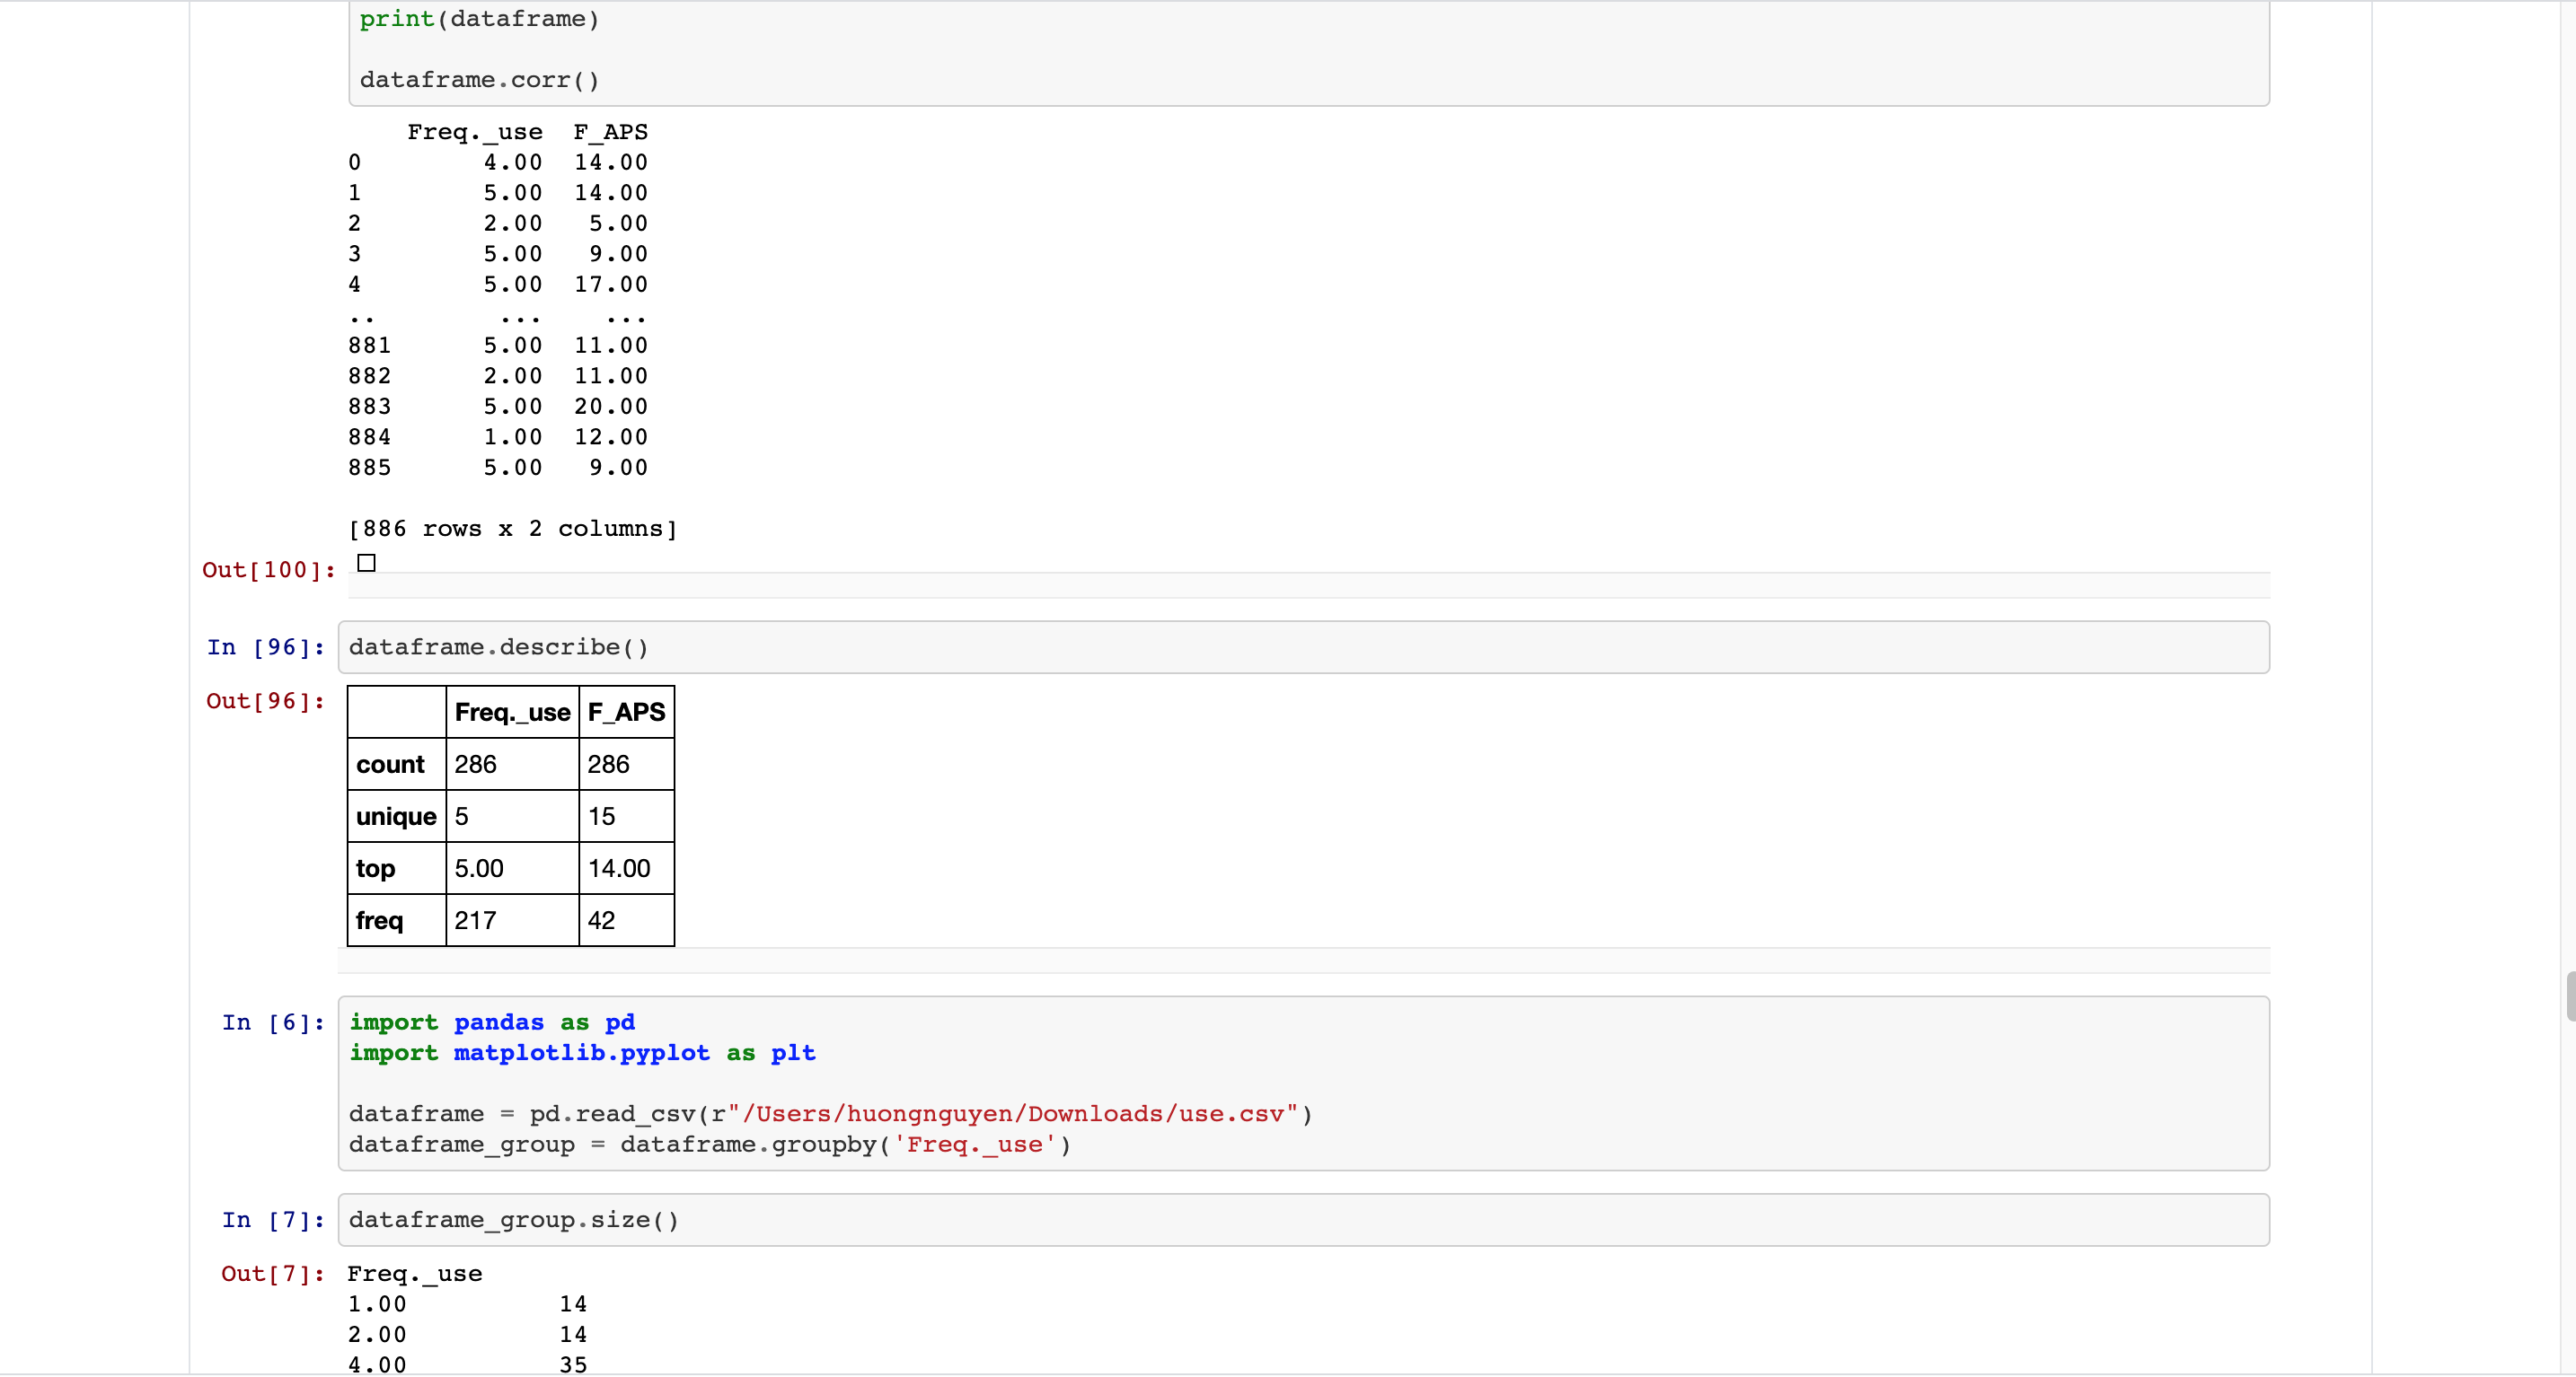Click the 42 freq value cell

626,920
